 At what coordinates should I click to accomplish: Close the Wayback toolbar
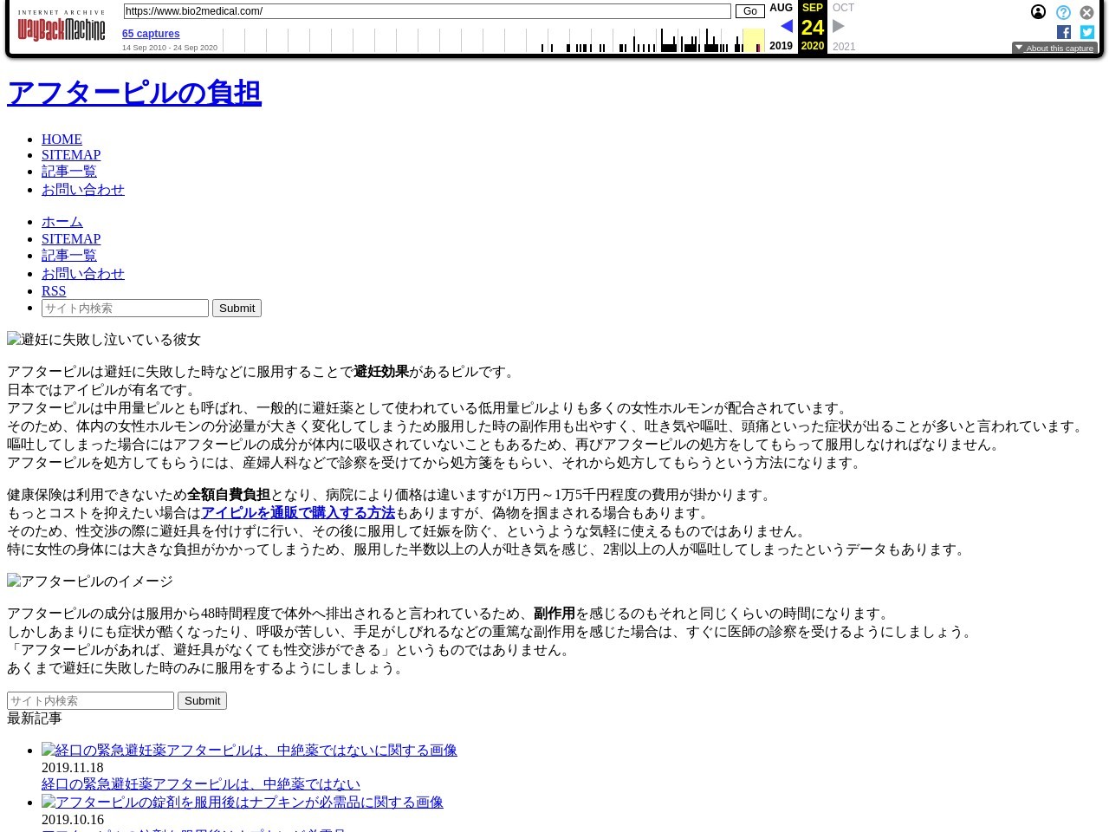(1086, 12)
